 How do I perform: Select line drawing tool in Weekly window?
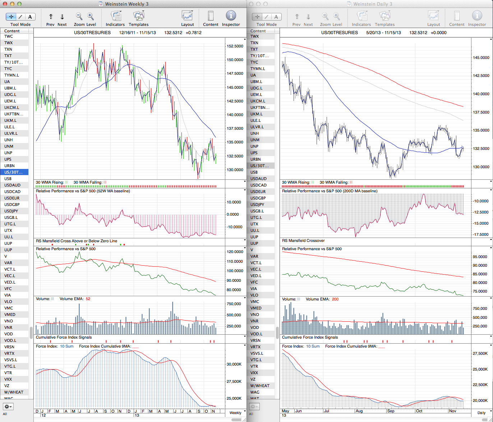coord(20,17)
